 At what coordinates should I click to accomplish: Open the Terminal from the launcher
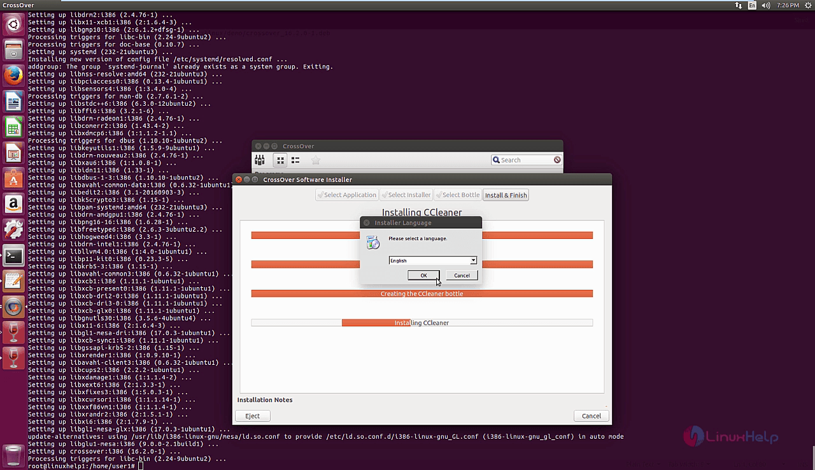click(x=14, y=255)
